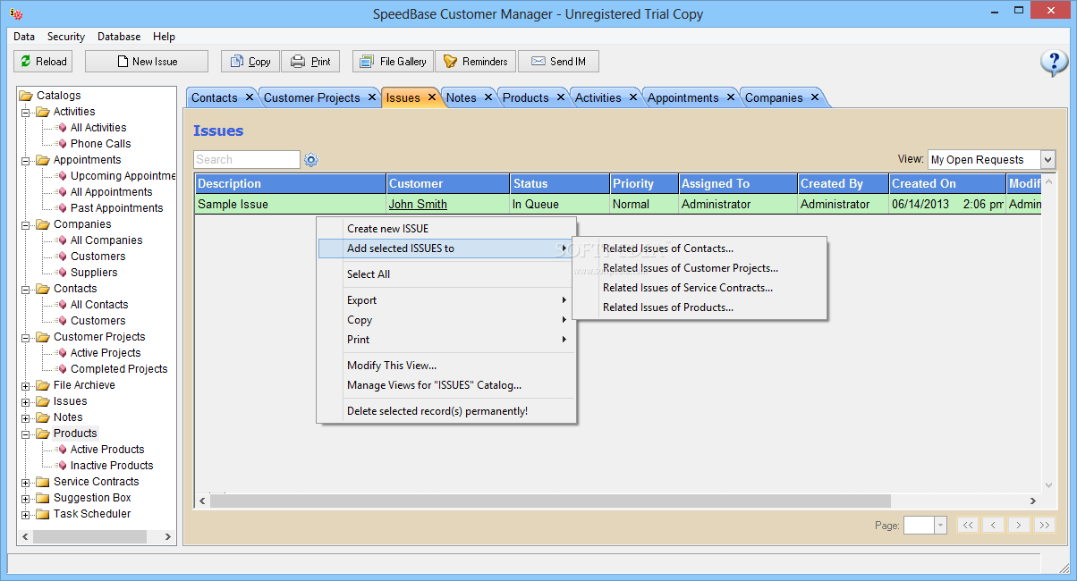Close the Customer Projects tab

(372, 97)
